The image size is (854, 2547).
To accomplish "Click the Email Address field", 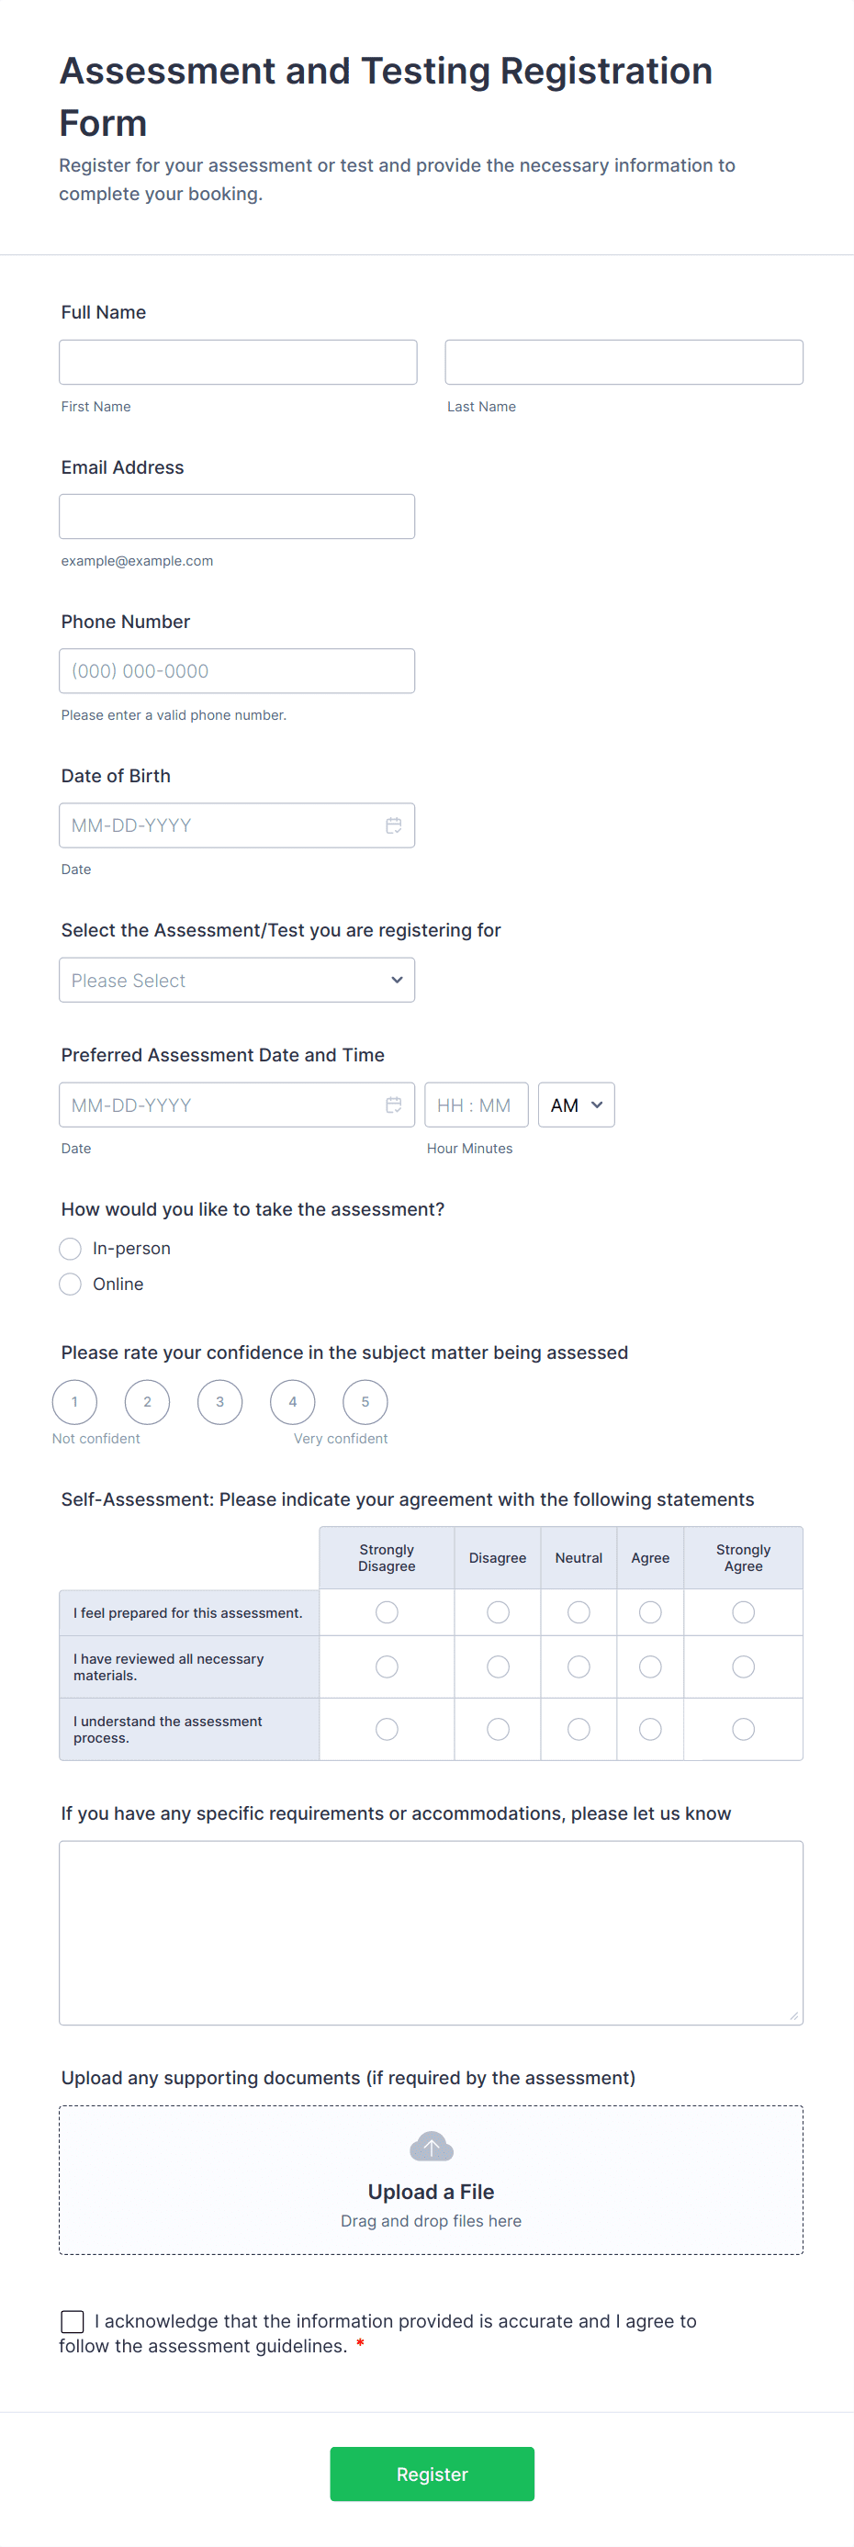I will [237, 516].
